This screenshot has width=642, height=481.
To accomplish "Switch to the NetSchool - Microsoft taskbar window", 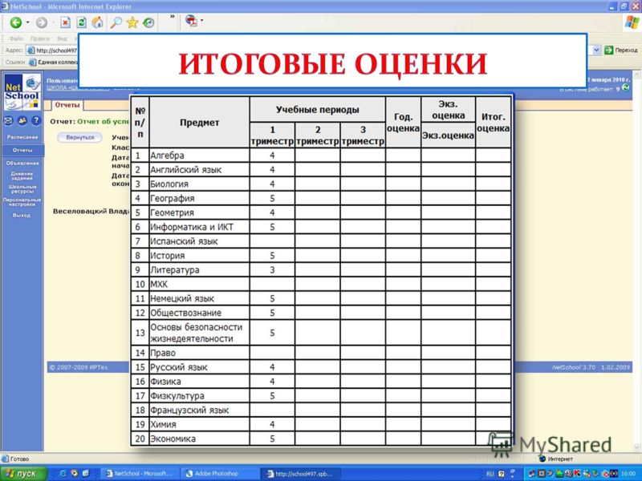I will pos(140,474).
